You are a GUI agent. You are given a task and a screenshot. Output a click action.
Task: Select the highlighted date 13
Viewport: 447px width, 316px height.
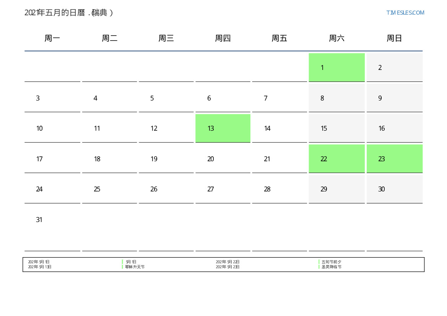point(223,128)
